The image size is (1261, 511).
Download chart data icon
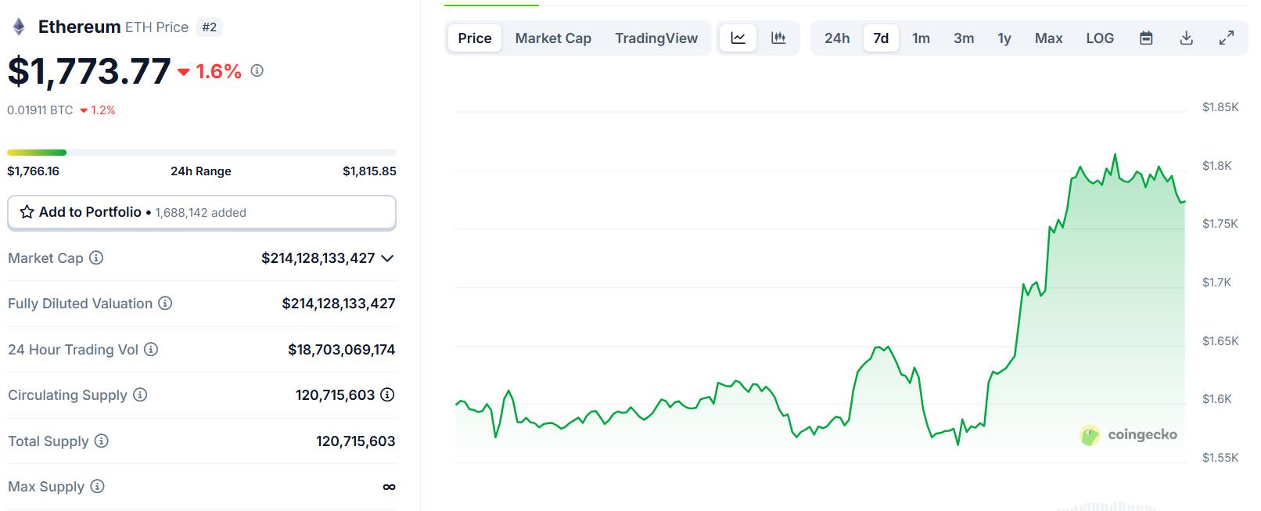point(1187,38)
